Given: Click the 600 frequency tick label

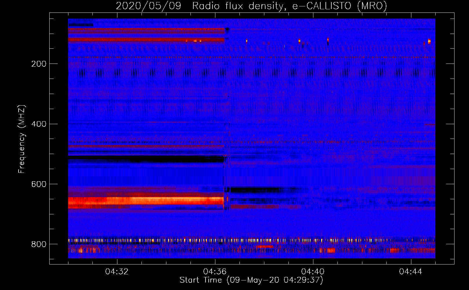Looking at the screenshot, I should pos(39,184).
